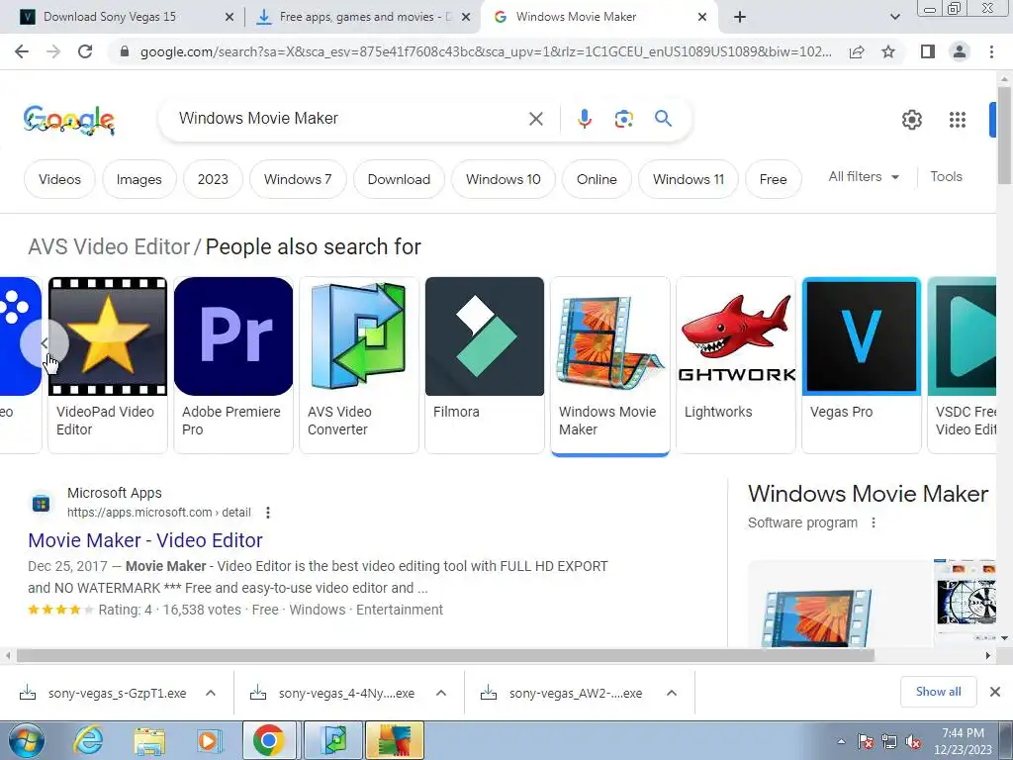The height and width of the screenshot is (760, 1013).
Task: Open more options for Microsoft Apps result
Action: click(x=267, y=513)
